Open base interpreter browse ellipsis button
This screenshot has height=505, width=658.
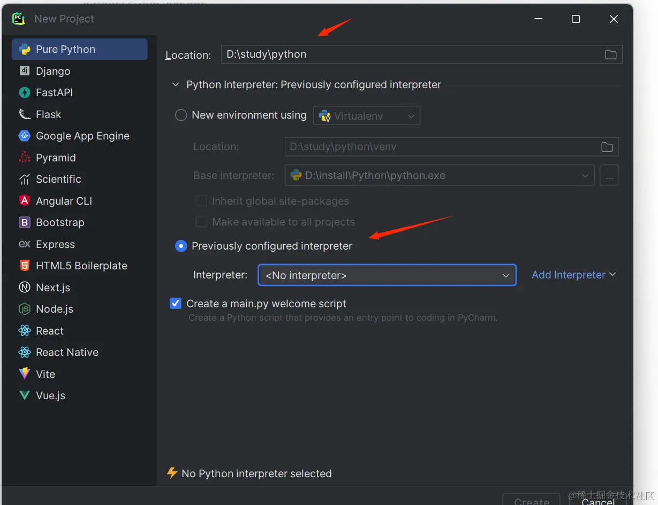pyautogui.click(x=609, y=175)
